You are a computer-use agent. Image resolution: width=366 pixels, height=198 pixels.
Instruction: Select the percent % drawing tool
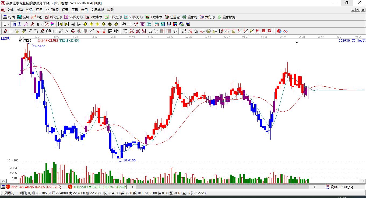(x=196, y=31)
